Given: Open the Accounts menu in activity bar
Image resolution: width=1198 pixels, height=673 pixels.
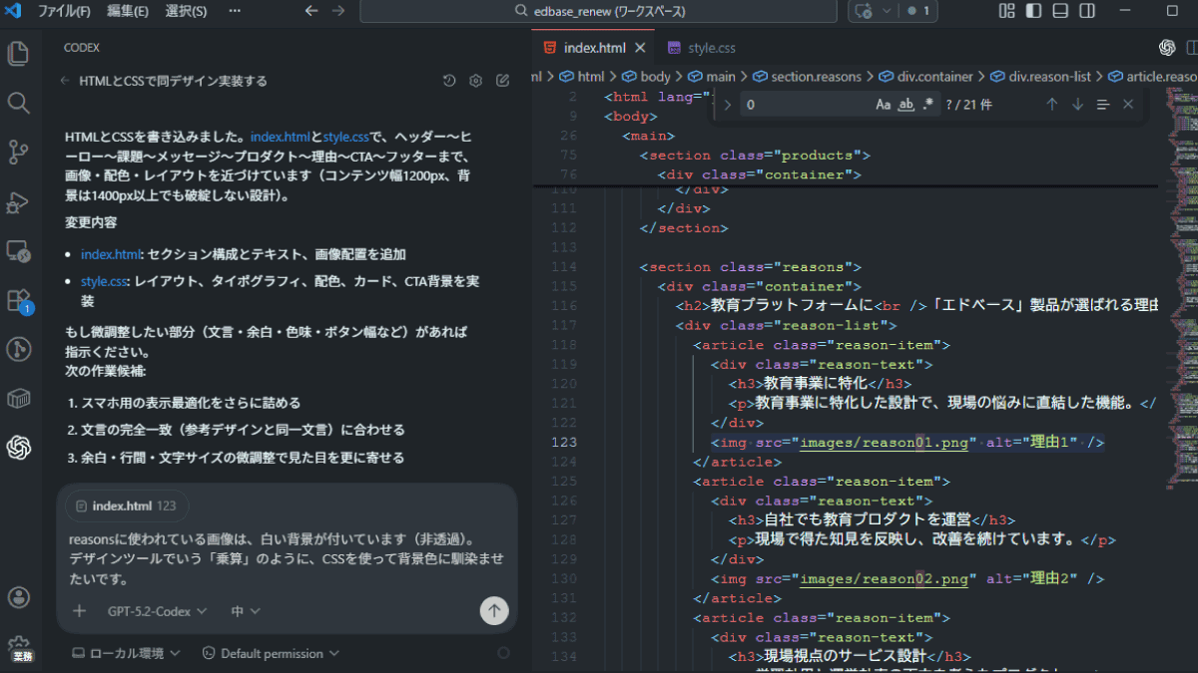Looking at the screenshot, I should (18, 597).
